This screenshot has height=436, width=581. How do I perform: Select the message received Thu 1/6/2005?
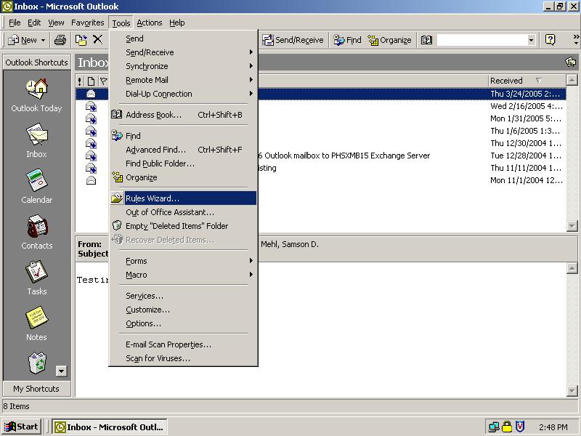(x=320, y=131)
